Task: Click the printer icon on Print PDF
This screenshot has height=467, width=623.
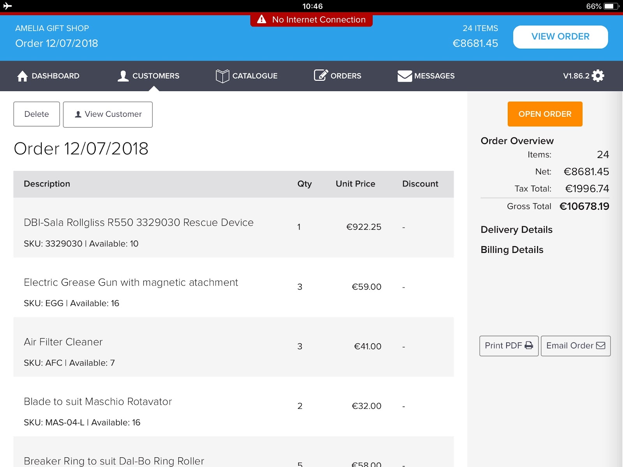Action: pyautogui.click(x=529, y=346)
